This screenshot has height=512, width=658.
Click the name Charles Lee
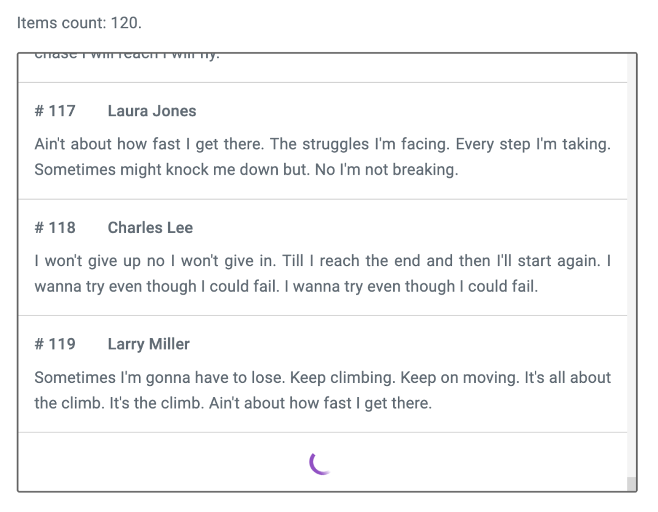[x=150, y=228]
